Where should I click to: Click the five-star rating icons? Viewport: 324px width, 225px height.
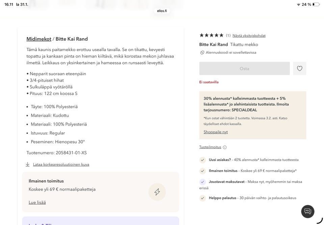click(211, 35)
